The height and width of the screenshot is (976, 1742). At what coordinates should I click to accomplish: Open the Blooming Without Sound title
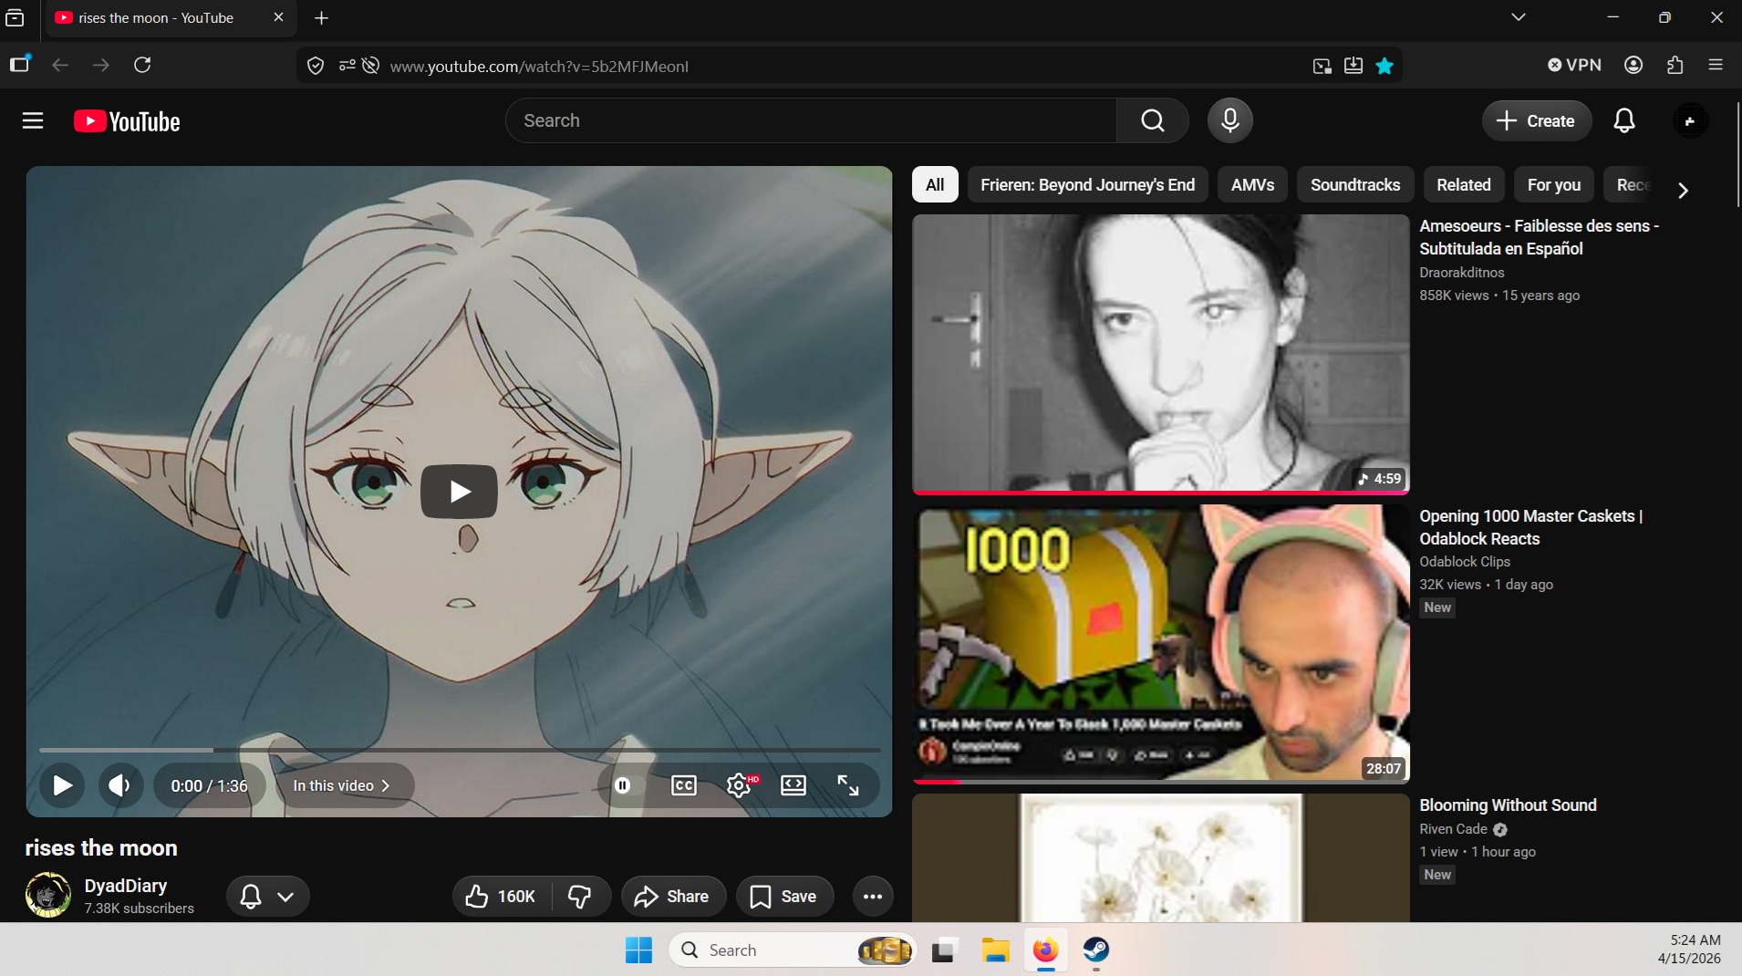tap(1508, 805)
